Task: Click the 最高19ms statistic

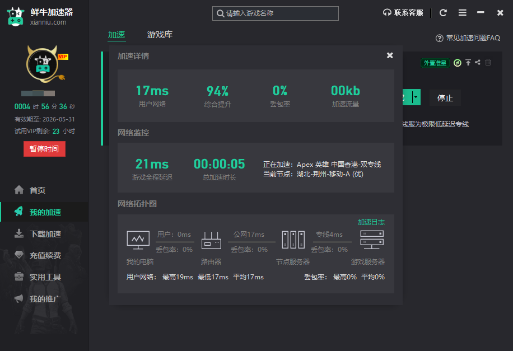Action: tap(178, 277)
